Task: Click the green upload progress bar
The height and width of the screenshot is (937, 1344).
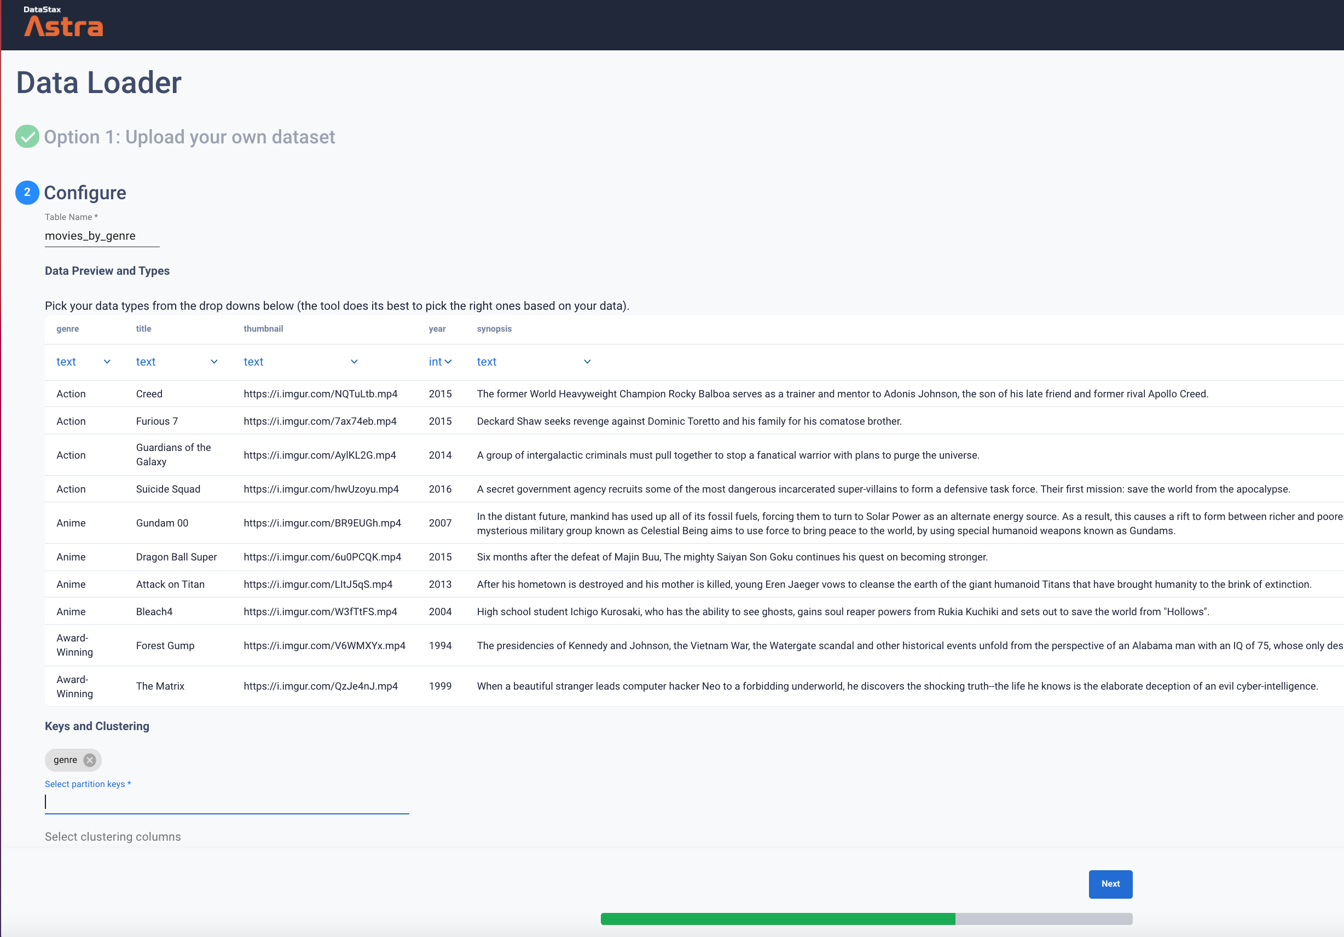Action: click(778, 919)
